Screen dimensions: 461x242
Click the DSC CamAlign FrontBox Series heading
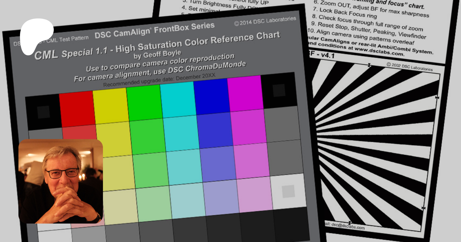[154, 30]
